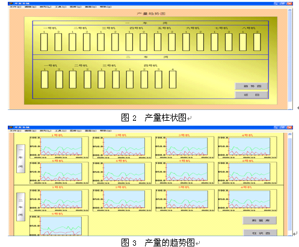Open first menu 文件 in bar-chart window
Viewport: 299px width, 247px height.
(x=16, y=7)
